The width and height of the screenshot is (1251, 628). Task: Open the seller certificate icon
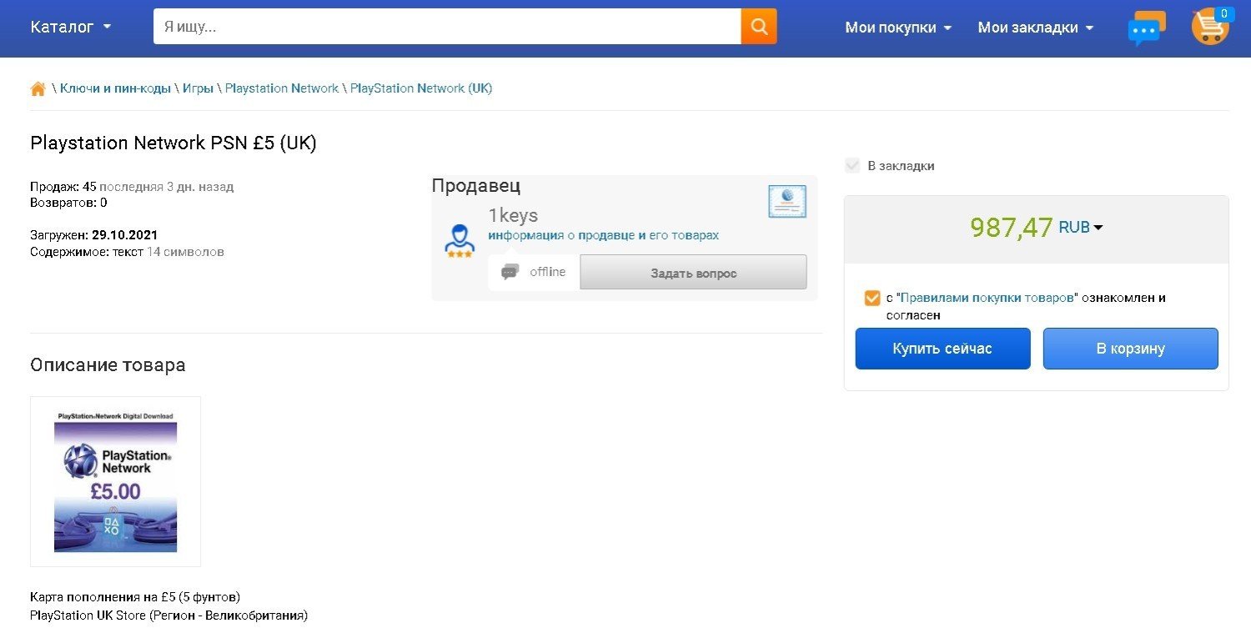click(787, 202)
